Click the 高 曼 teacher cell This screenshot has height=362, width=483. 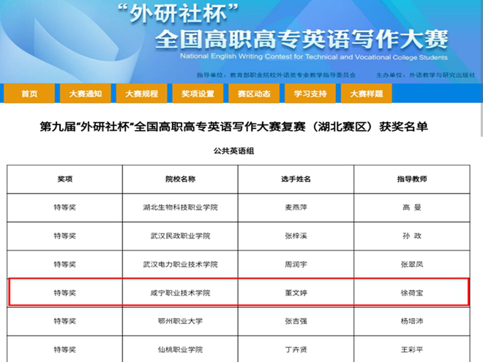pos(412,208)
